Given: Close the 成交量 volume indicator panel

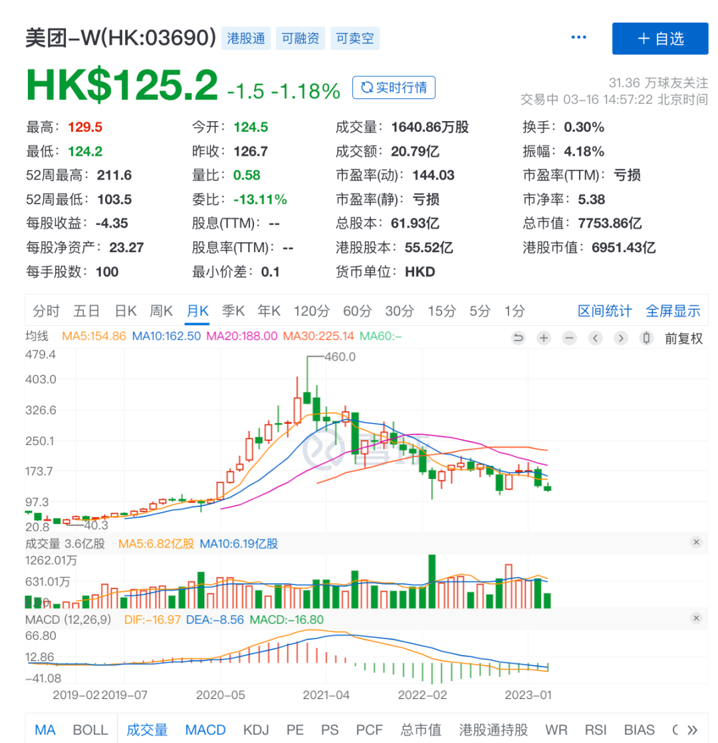Looking at the screenshot, I should coord(696,542).
